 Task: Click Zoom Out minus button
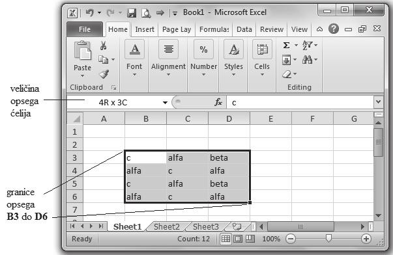(291, 239)
